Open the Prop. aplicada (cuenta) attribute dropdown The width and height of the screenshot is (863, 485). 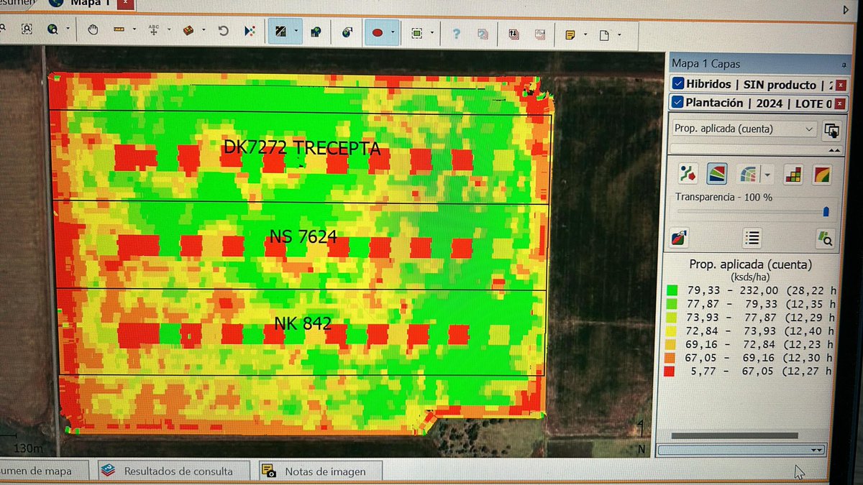coord(744,129)
